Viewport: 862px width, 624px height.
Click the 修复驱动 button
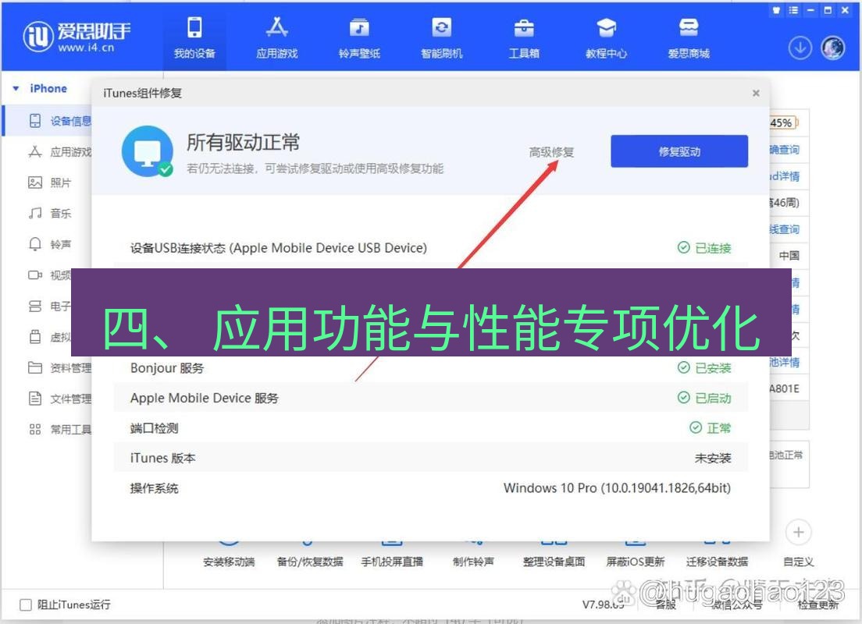(679, 151)
